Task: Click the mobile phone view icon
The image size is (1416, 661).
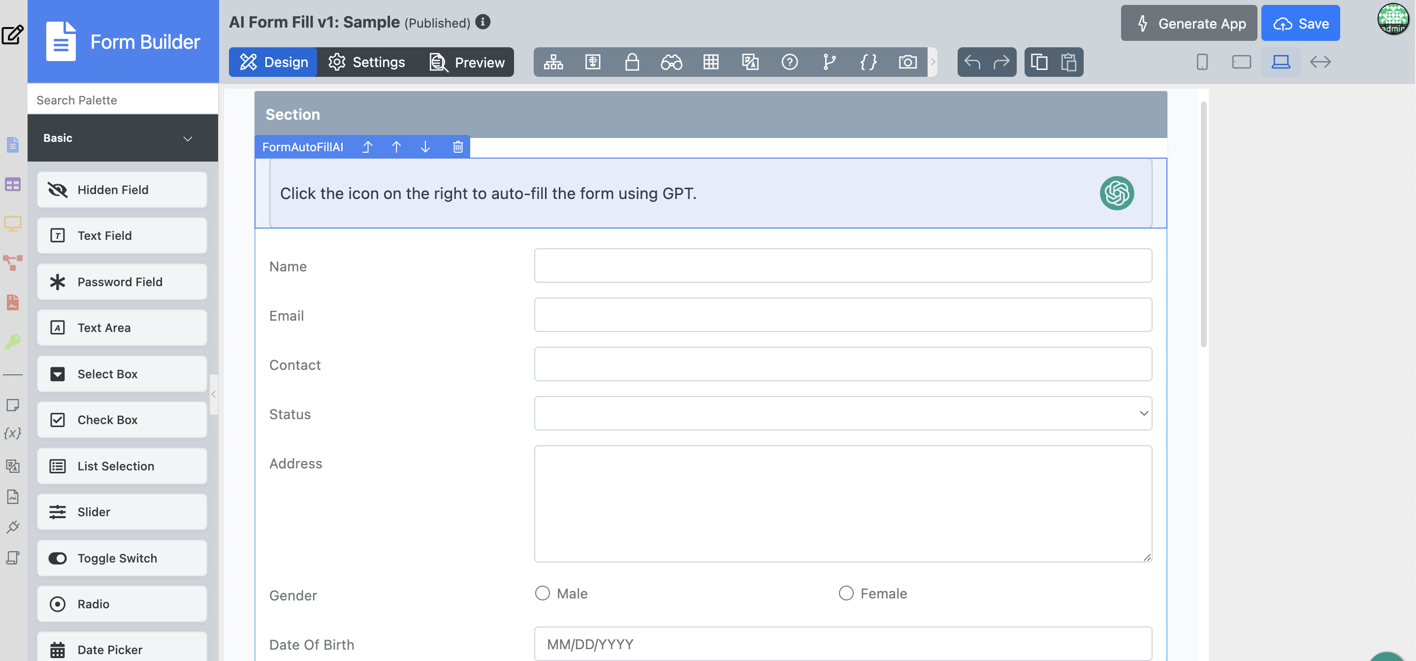Action: [1202, 62]
